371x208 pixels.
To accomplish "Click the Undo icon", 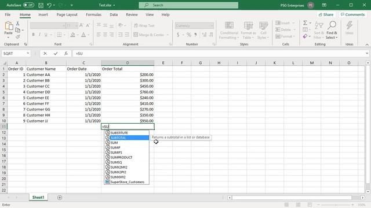I will pyautogui.click(x=49, y=5).
